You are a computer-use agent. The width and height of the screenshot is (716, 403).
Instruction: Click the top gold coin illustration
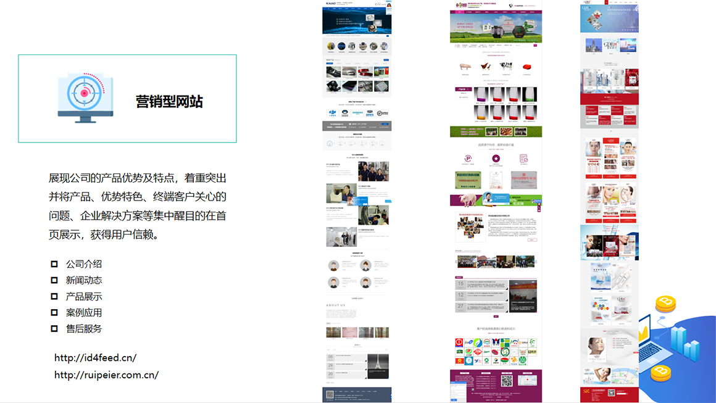[x=666, y=303]
